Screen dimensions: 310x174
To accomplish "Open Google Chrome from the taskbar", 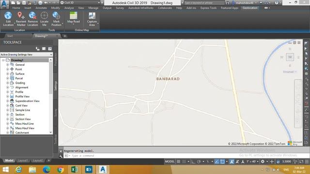I will tap(61, 170).
